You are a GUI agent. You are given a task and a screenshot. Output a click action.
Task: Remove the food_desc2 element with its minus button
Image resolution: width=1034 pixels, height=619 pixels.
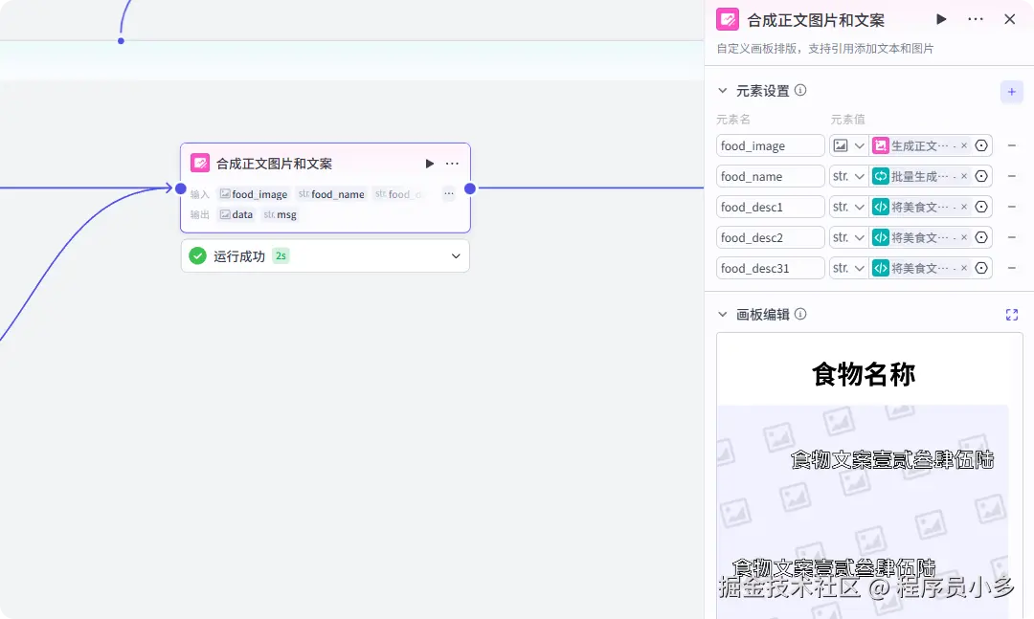pos(1012,237)
